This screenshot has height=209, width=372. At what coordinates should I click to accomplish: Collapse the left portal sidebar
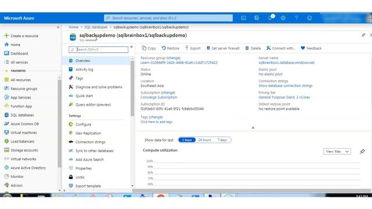click(58, 27)
